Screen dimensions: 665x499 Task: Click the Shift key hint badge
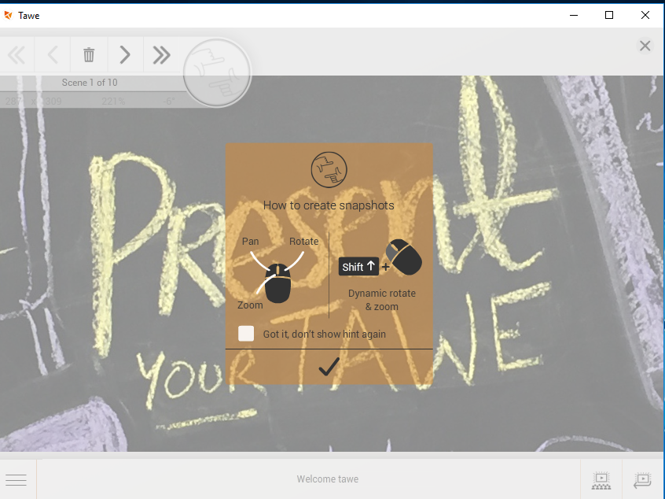coord(358,267)
